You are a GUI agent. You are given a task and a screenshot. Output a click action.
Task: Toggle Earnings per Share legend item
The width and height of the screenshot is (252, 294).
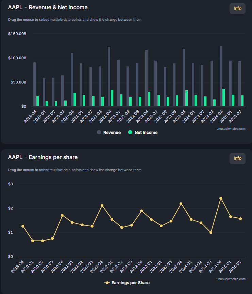[x=127, y=283]
